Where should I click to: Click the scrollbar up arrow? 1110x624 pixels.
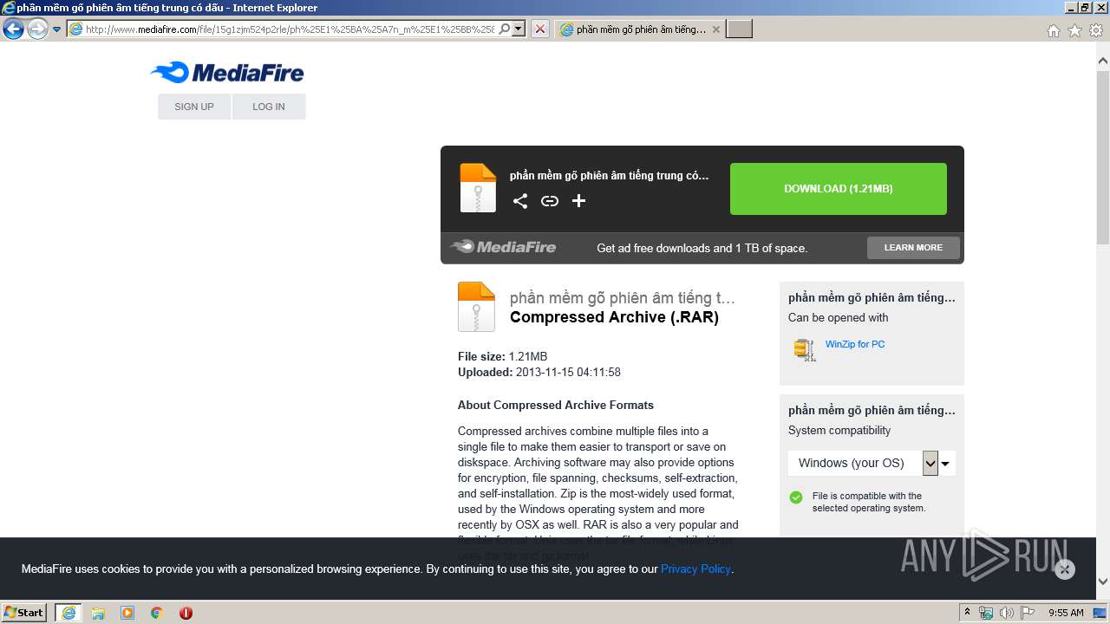tap(1103, 61)
